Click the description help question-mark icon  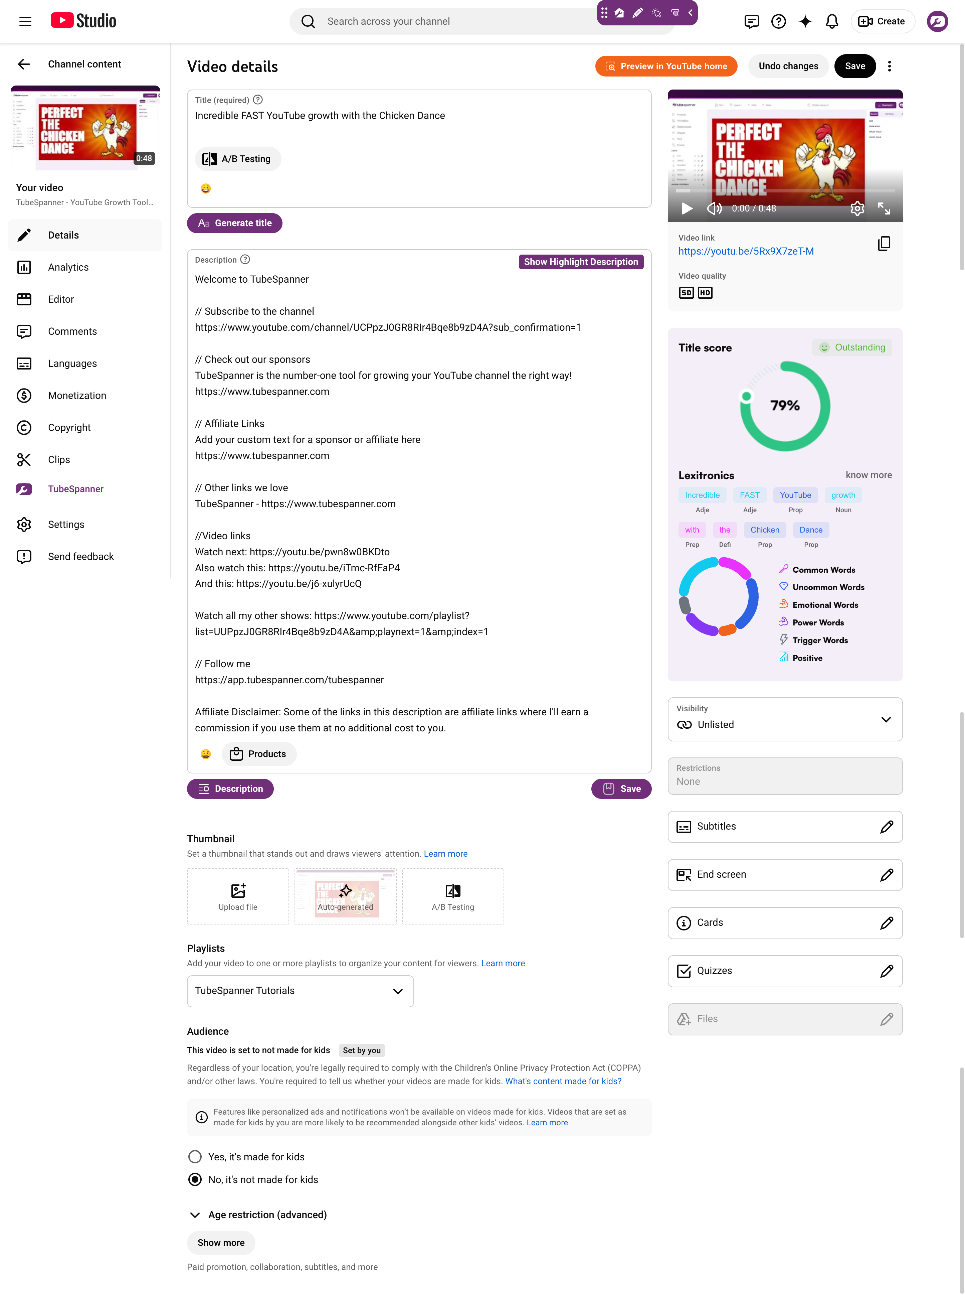point(245,260)
